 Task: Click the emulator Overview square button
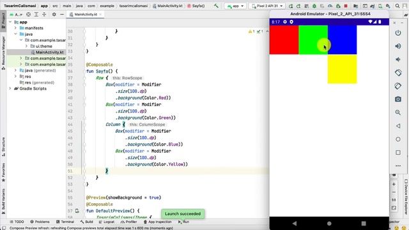tap(398, 152)
